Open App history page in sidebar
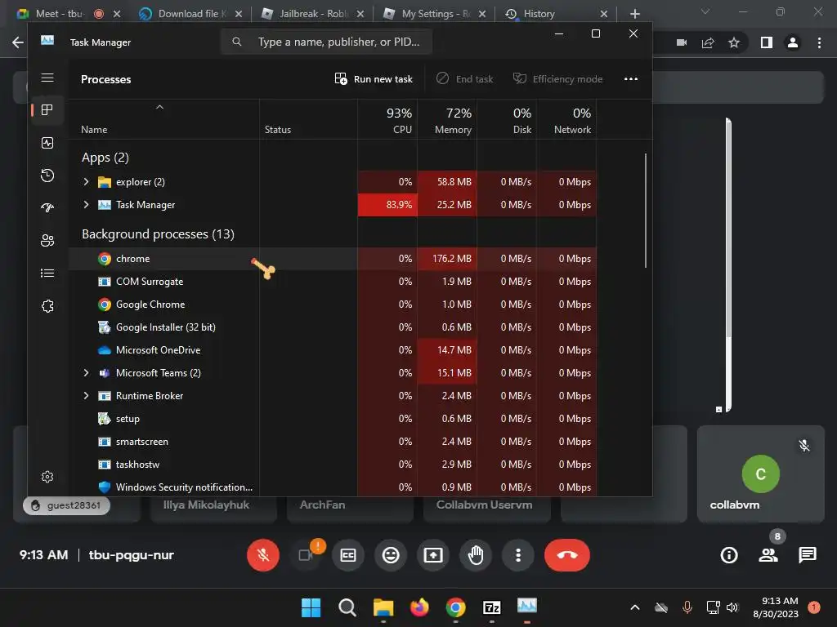Viewport: 837px width, 627px height. pos(47,176)
